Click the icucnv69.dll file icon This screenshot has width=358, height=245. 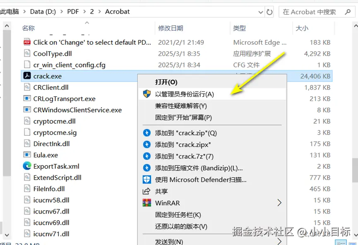27,222
